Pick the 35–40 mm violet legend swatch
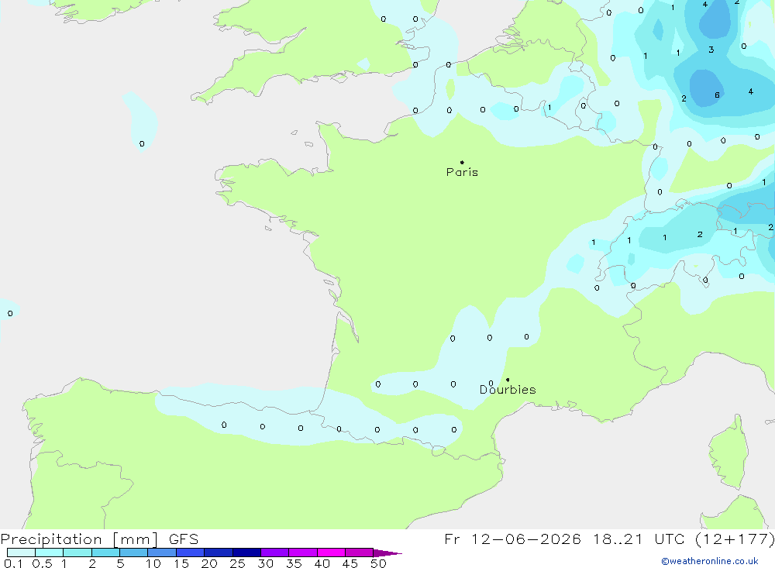This screenshot has width=775, height=568. [302, 553]
